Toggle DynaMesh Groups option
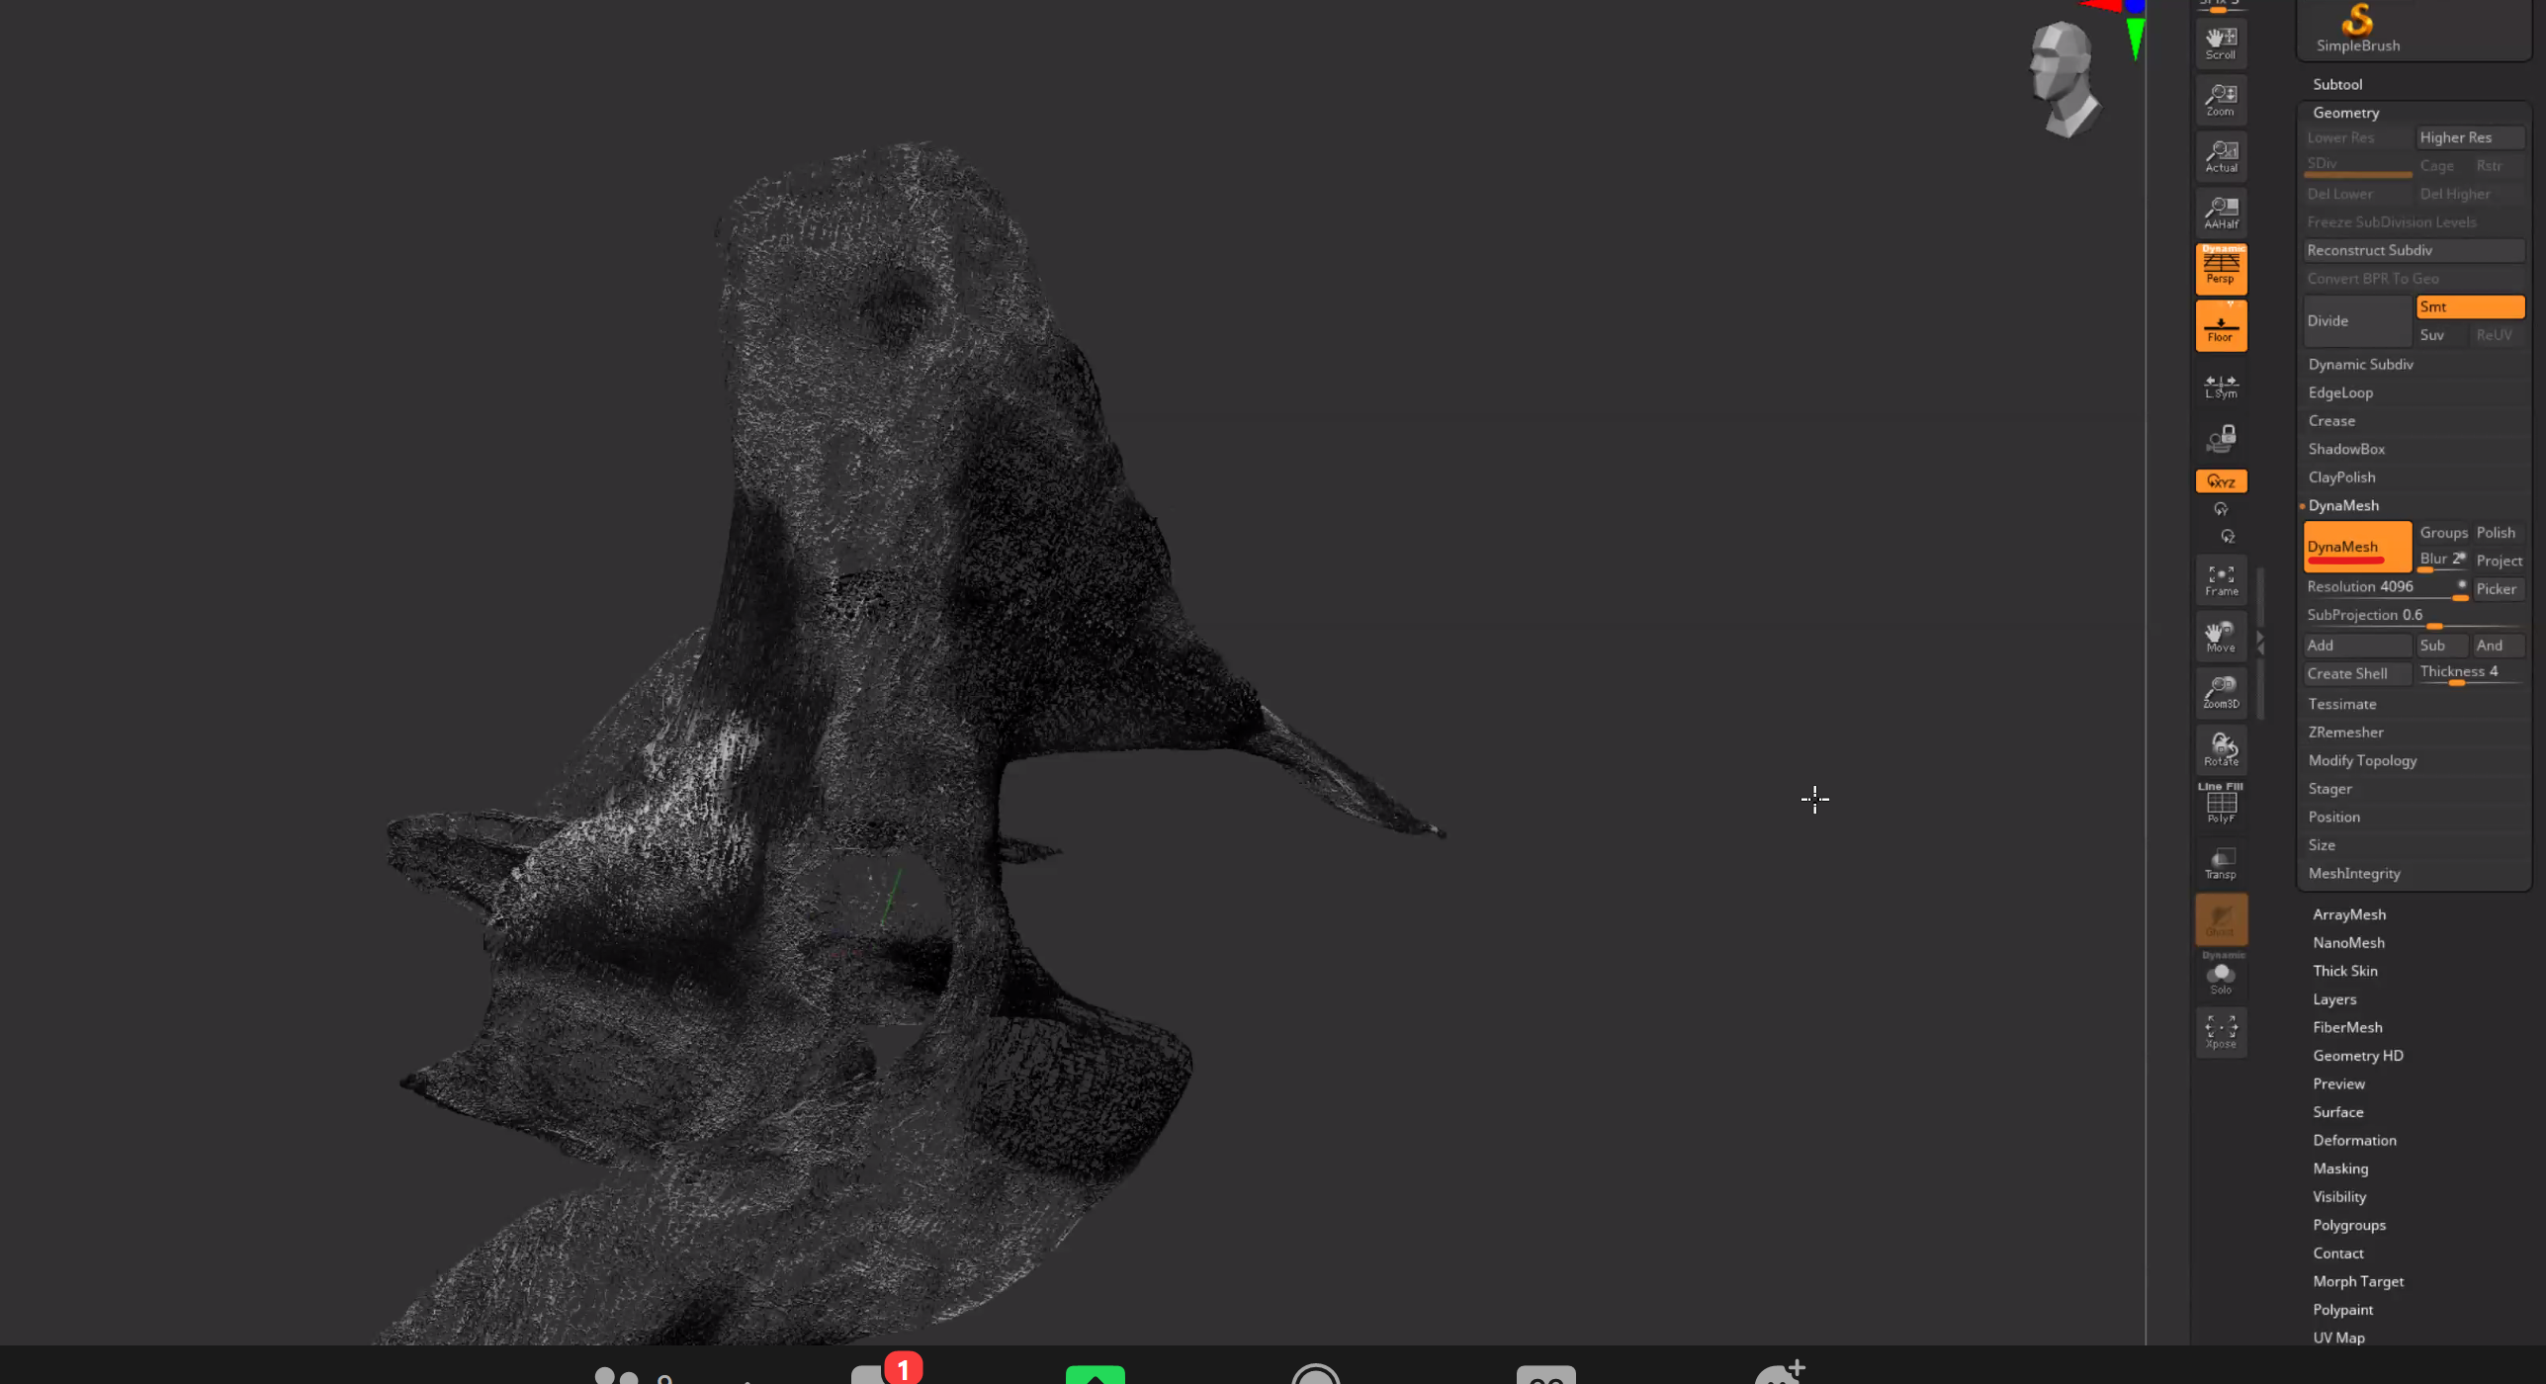The image size is (2546, 1384). [x=2443, y=533]
